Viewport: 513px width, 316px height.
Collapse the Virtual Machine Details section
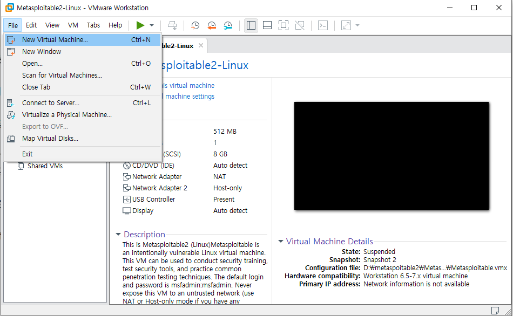pyautogui.click(x=281, y=241)
